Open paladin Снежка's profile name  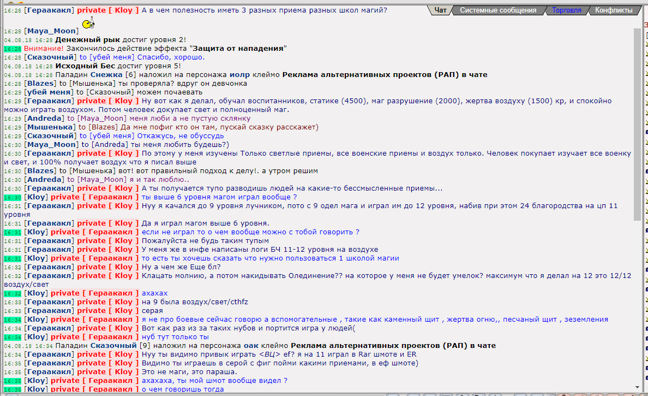click(x=106, y=74)
